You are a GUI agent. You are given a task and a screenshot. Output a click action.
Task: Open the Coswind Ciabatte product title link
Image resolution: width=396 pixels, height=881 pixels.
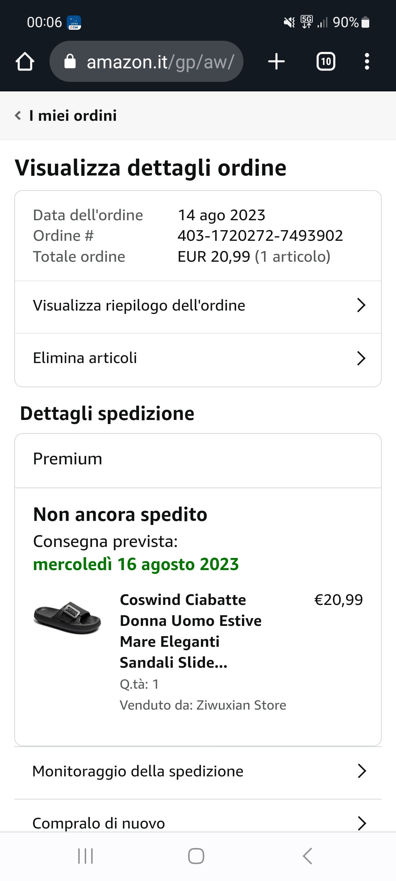(x=191, y=631)
